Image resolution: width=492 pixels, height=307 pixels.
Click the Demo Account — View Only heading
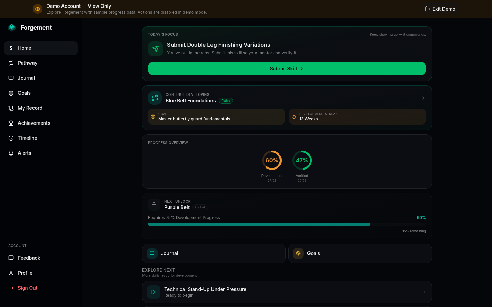(79, 6)
